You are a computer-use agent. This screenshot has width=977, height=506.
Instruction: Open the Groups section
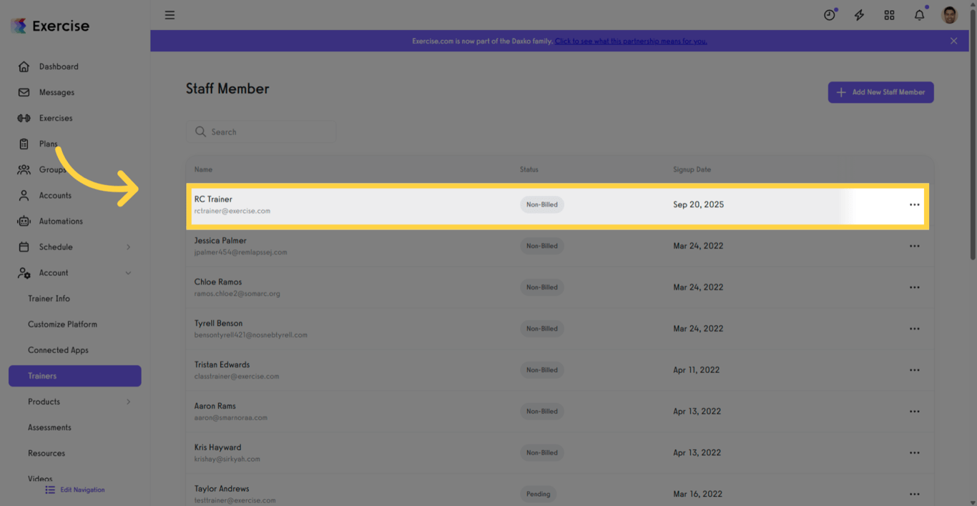(51, 169)
